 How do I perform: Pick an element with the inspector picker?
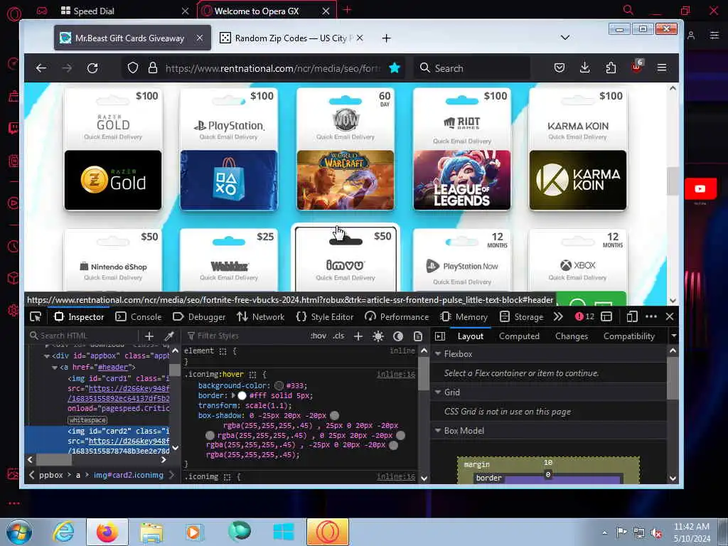coord(36,316)
